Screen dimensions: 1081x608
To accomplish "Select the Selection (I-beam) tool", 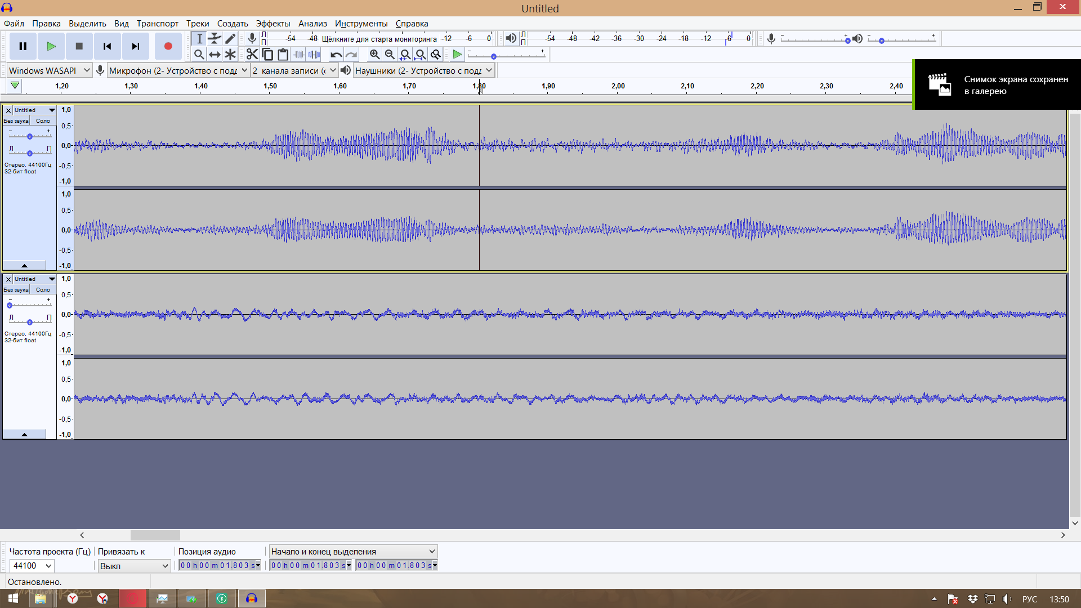I will tap(199, 38).
